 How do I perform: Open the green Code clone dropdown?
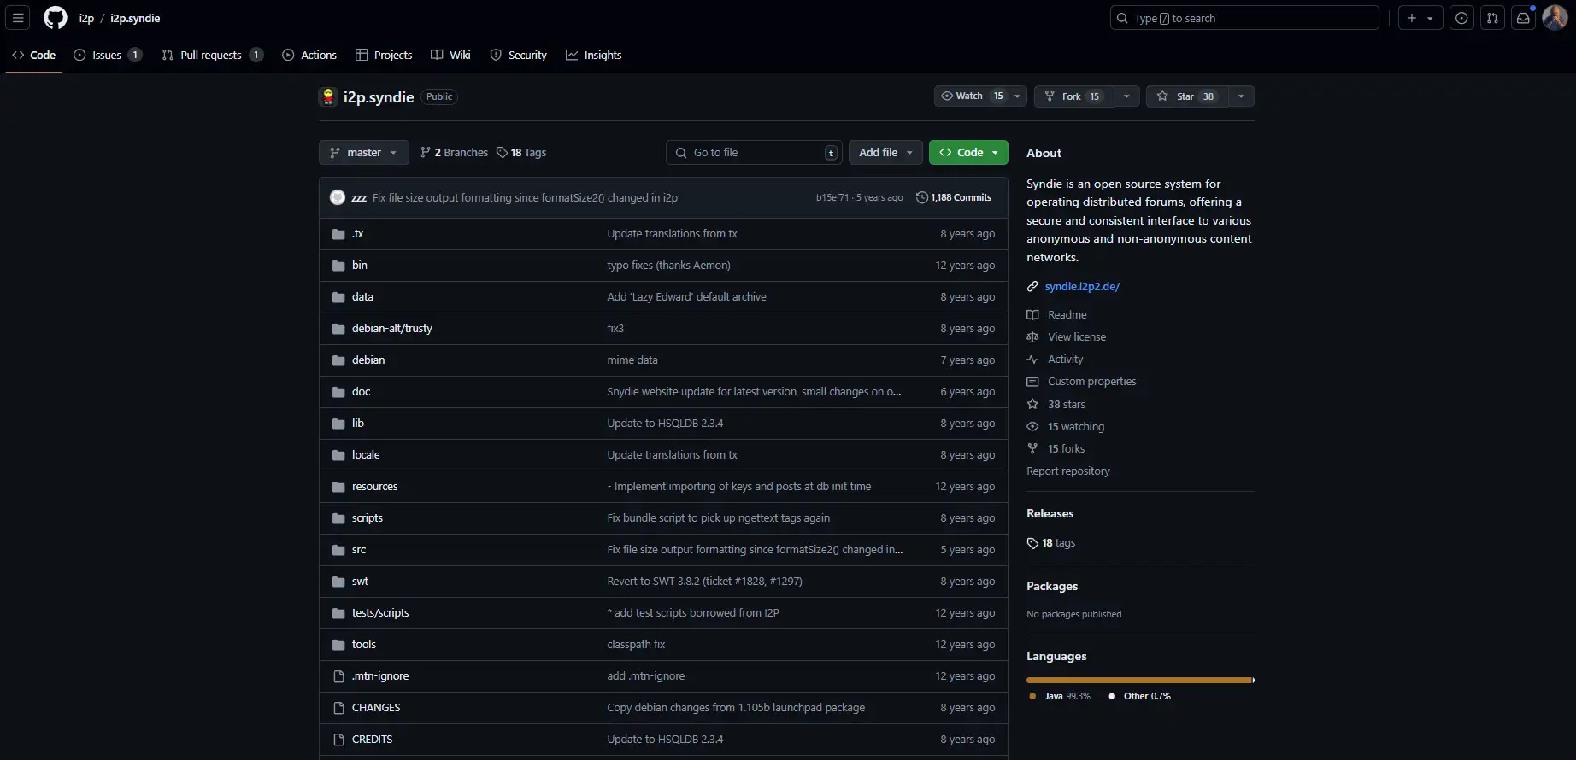click(x=968, y=152)
